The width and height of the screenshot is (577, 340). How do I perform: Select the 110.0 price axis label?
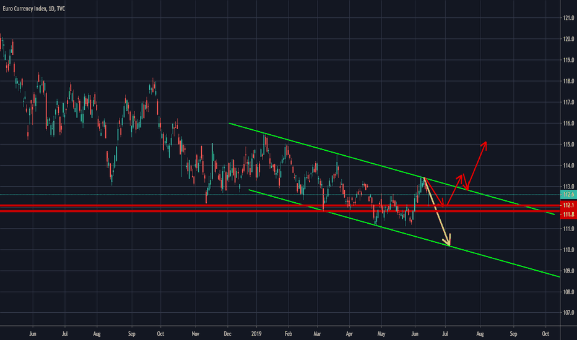point(568,250)
